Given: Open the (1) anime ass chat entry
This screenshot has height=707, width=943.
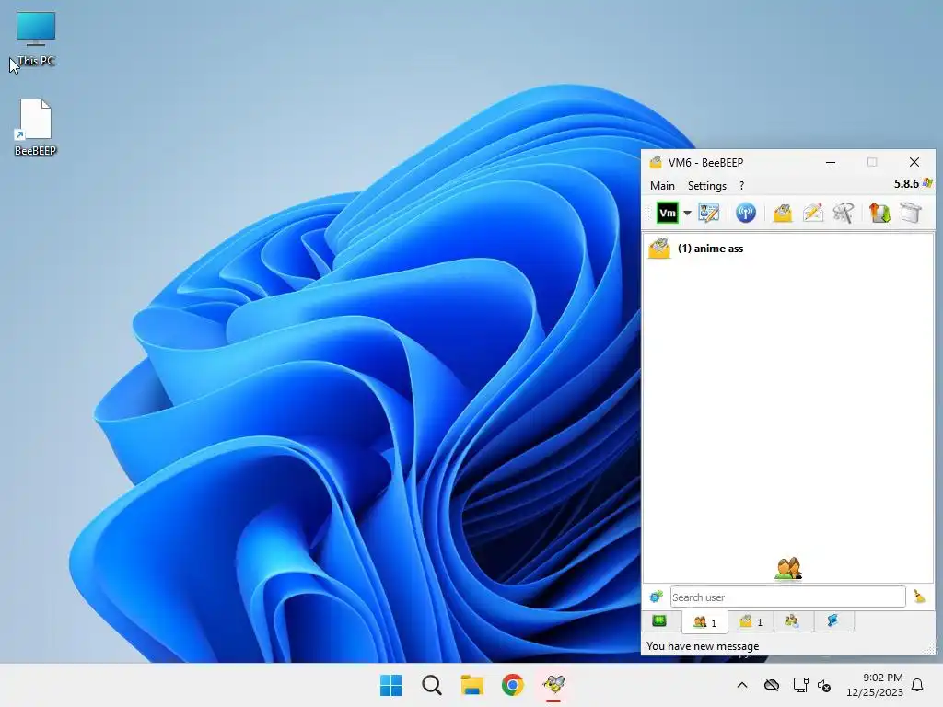Looking at the screenshot, I should (x=788, y=249).
